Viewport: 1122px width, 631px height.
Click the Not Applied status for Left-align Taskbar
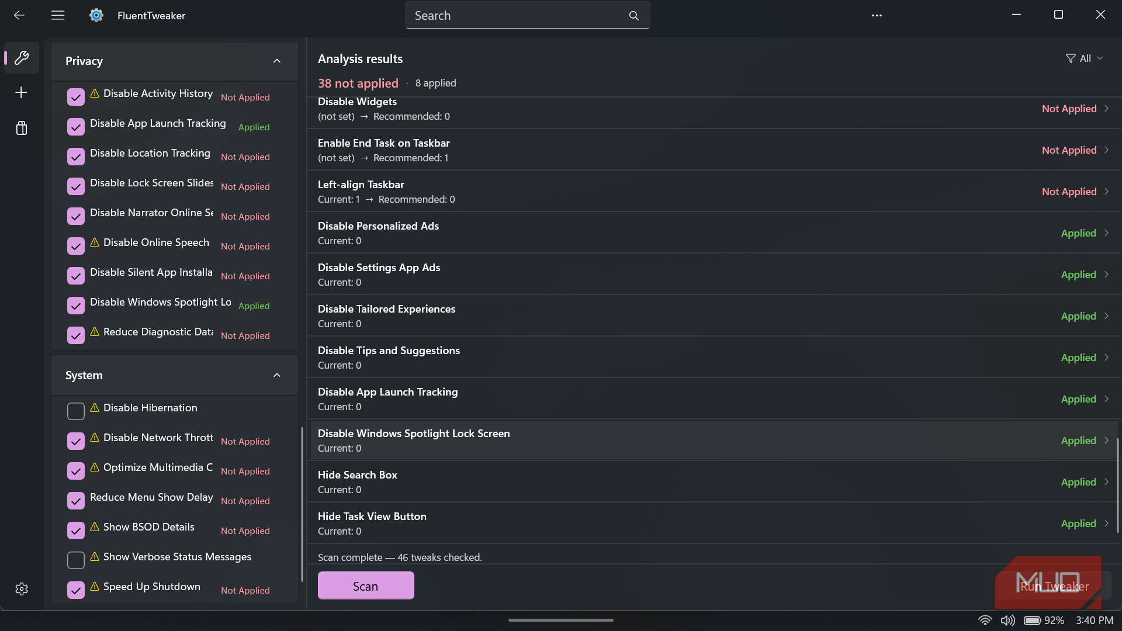point(1069,192)
